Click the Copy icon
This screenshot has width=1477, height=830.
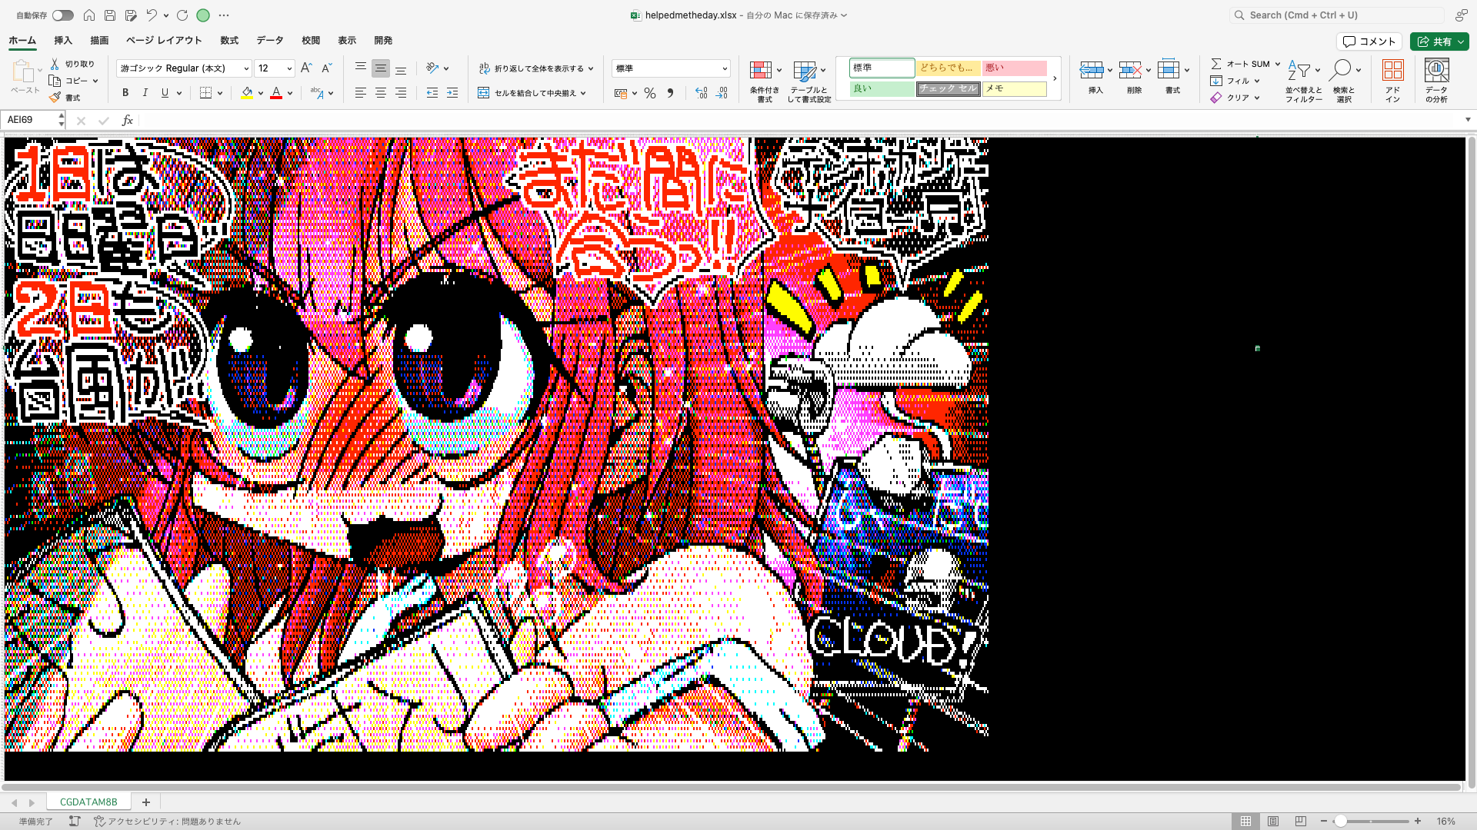55,81
